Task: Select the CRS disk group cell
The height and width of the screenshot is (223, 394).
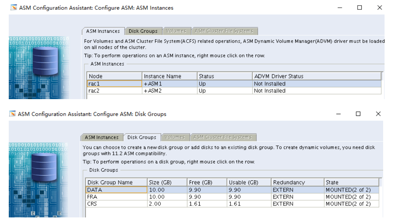Action: (x=117, y=204)
